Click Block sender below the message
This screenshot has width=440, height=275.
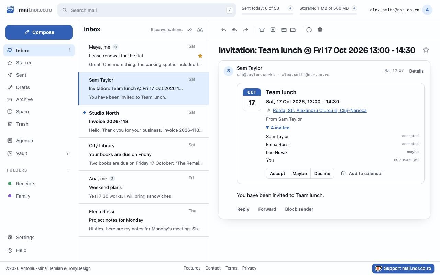click(299, 209)
